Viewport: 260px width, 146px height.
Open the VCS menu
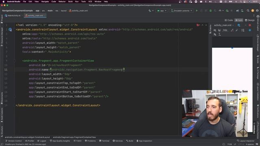(x=90, y=2)
